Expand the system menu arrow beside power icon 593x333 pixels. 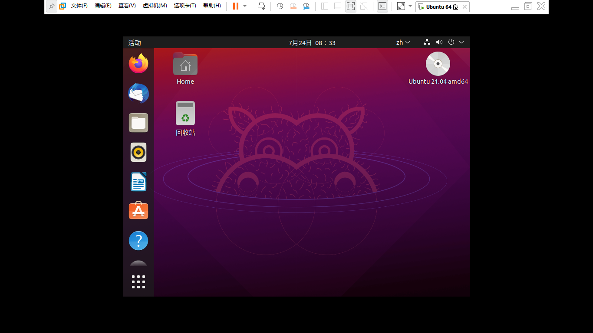tap(461, 42)
